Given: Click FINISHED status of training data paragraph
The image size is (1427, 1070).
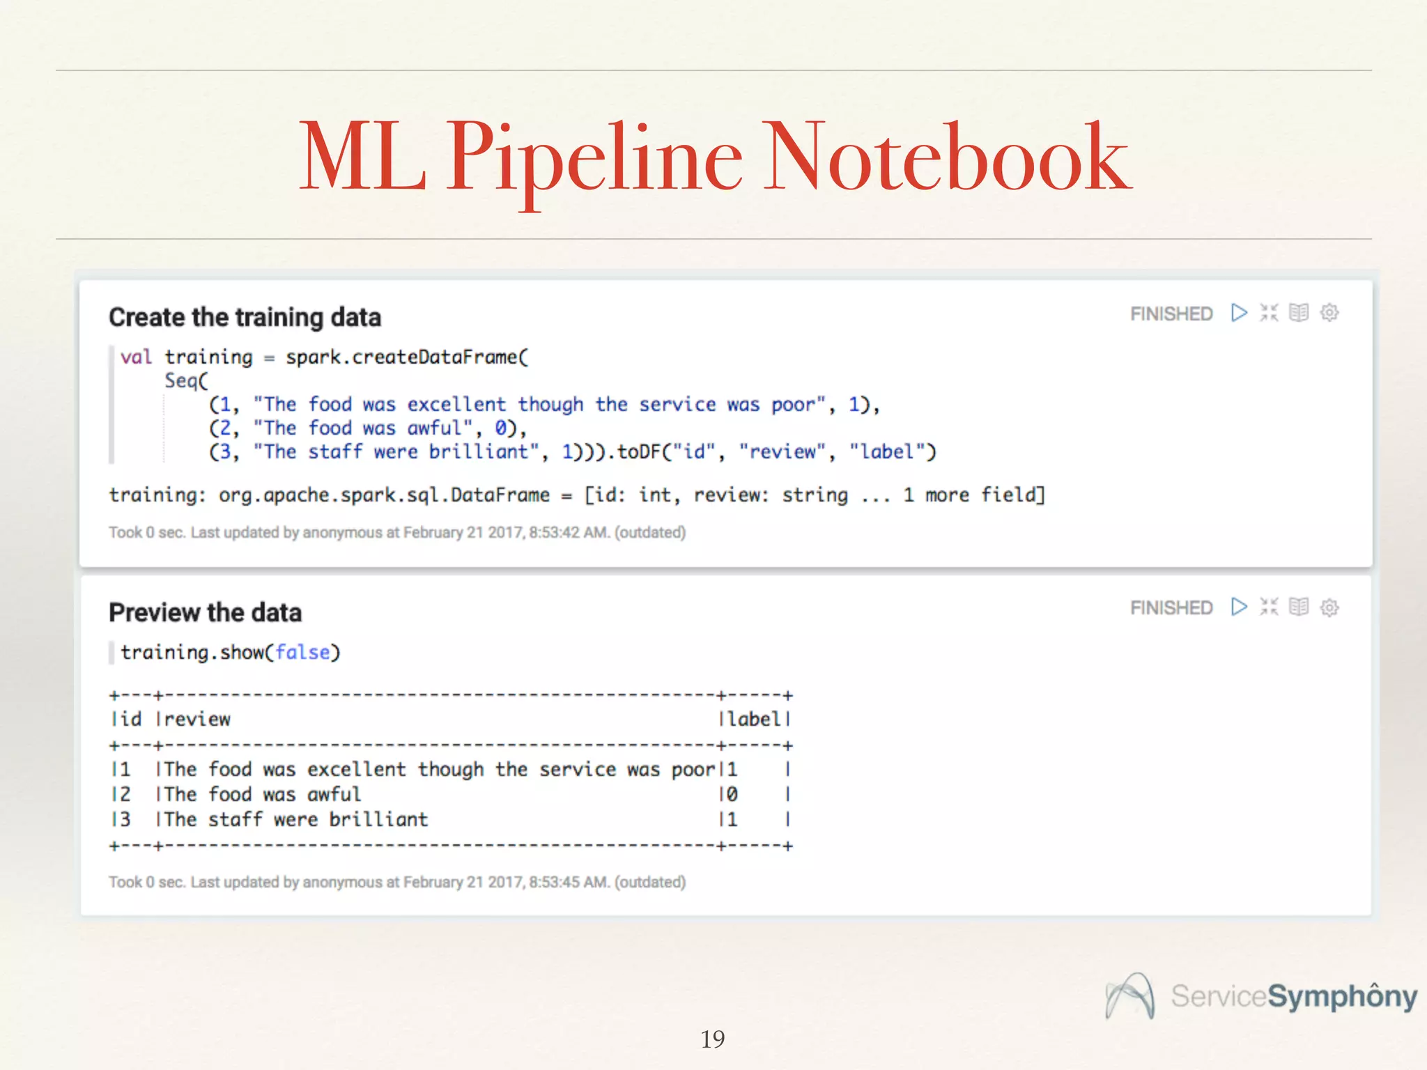Looking at the screenshot, I should (1171, 314).
